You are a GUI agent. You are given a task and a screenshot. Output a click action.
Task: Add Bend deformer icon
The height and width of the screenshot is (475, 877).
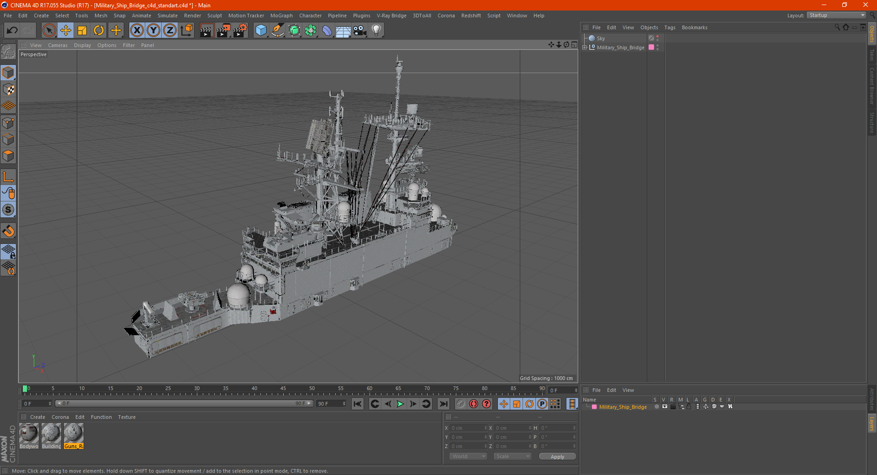click(x=327, y=31)
